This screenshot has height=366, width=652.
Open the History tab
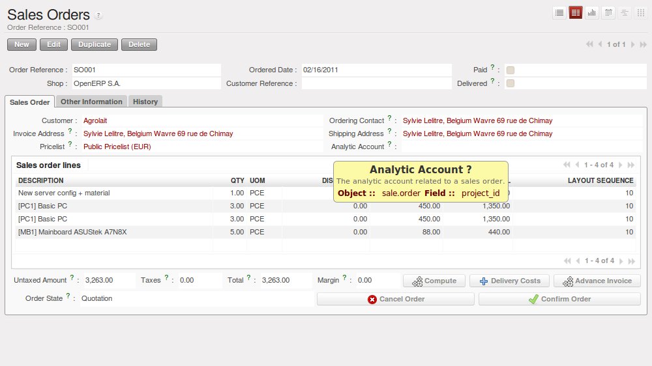(145, 102)
